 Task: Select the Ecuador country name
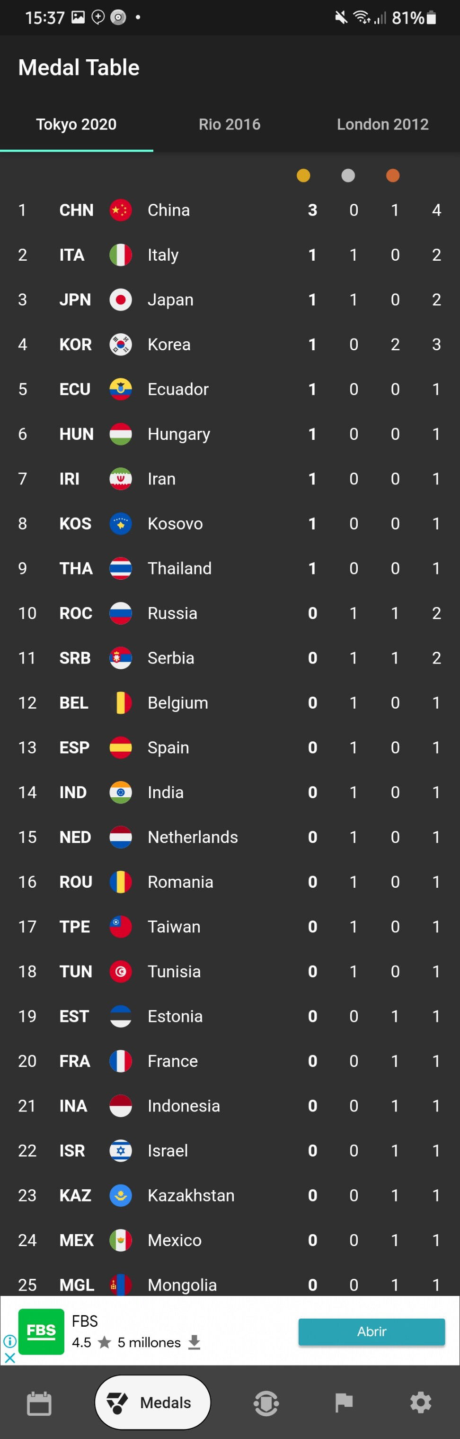click(178, 389)
